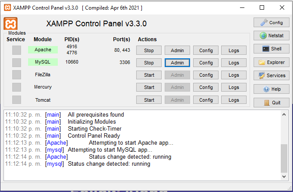Click the MySQL PID 10660

coord(72,62)
